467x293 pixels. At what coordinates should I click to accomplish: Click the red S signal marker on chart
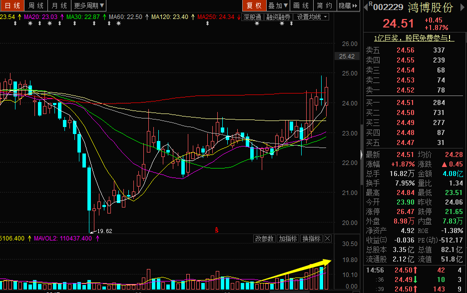tap(217, 230)
